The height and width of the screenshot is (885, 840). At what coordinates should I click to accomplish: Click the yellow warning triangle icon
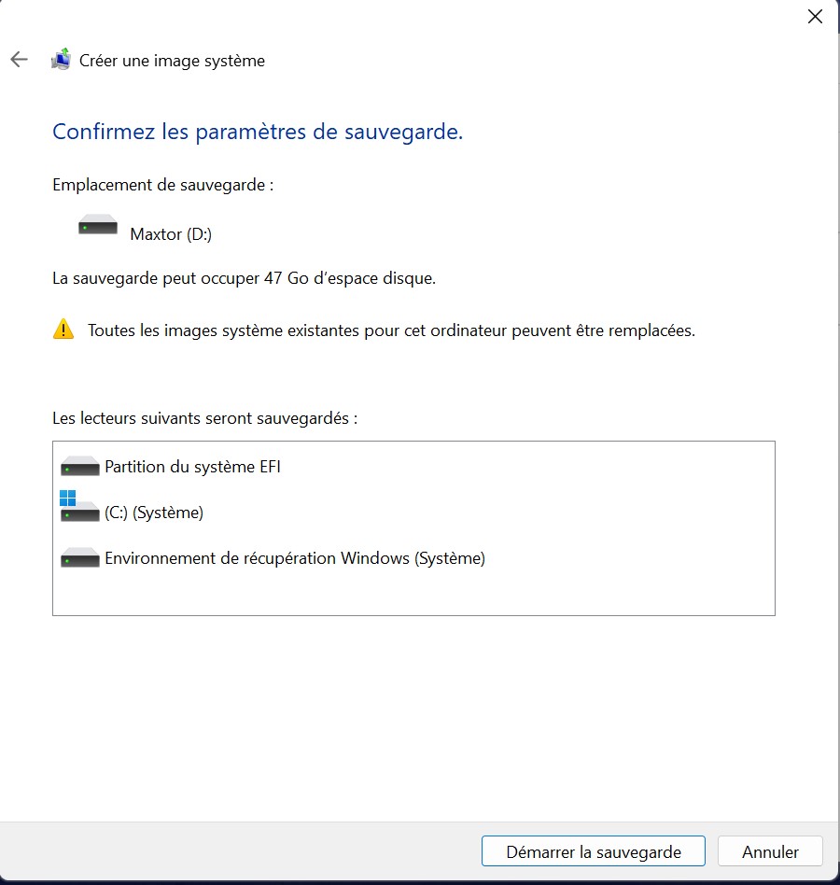(63, 330)
